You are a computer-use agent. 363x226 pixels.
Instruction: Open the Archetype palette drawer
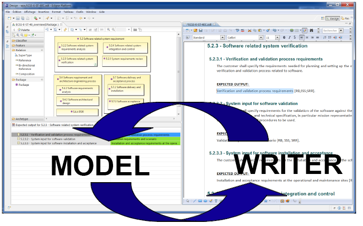point(27,119)
